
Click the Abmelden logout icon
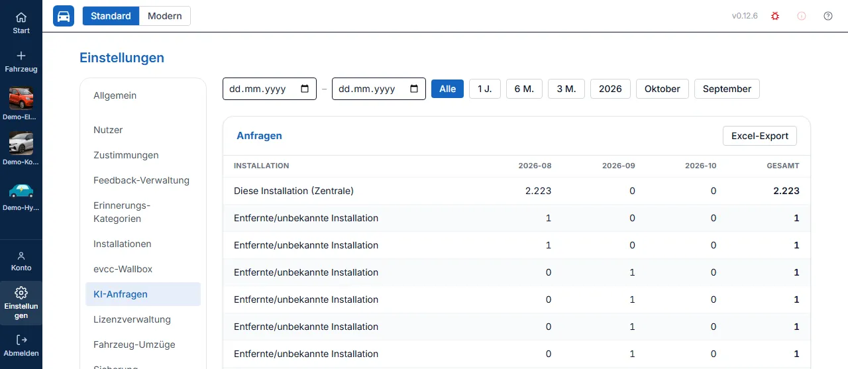point(21,340)
